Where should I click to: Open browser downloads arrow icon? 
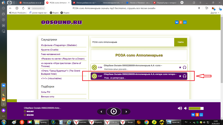tap(220, 8)
